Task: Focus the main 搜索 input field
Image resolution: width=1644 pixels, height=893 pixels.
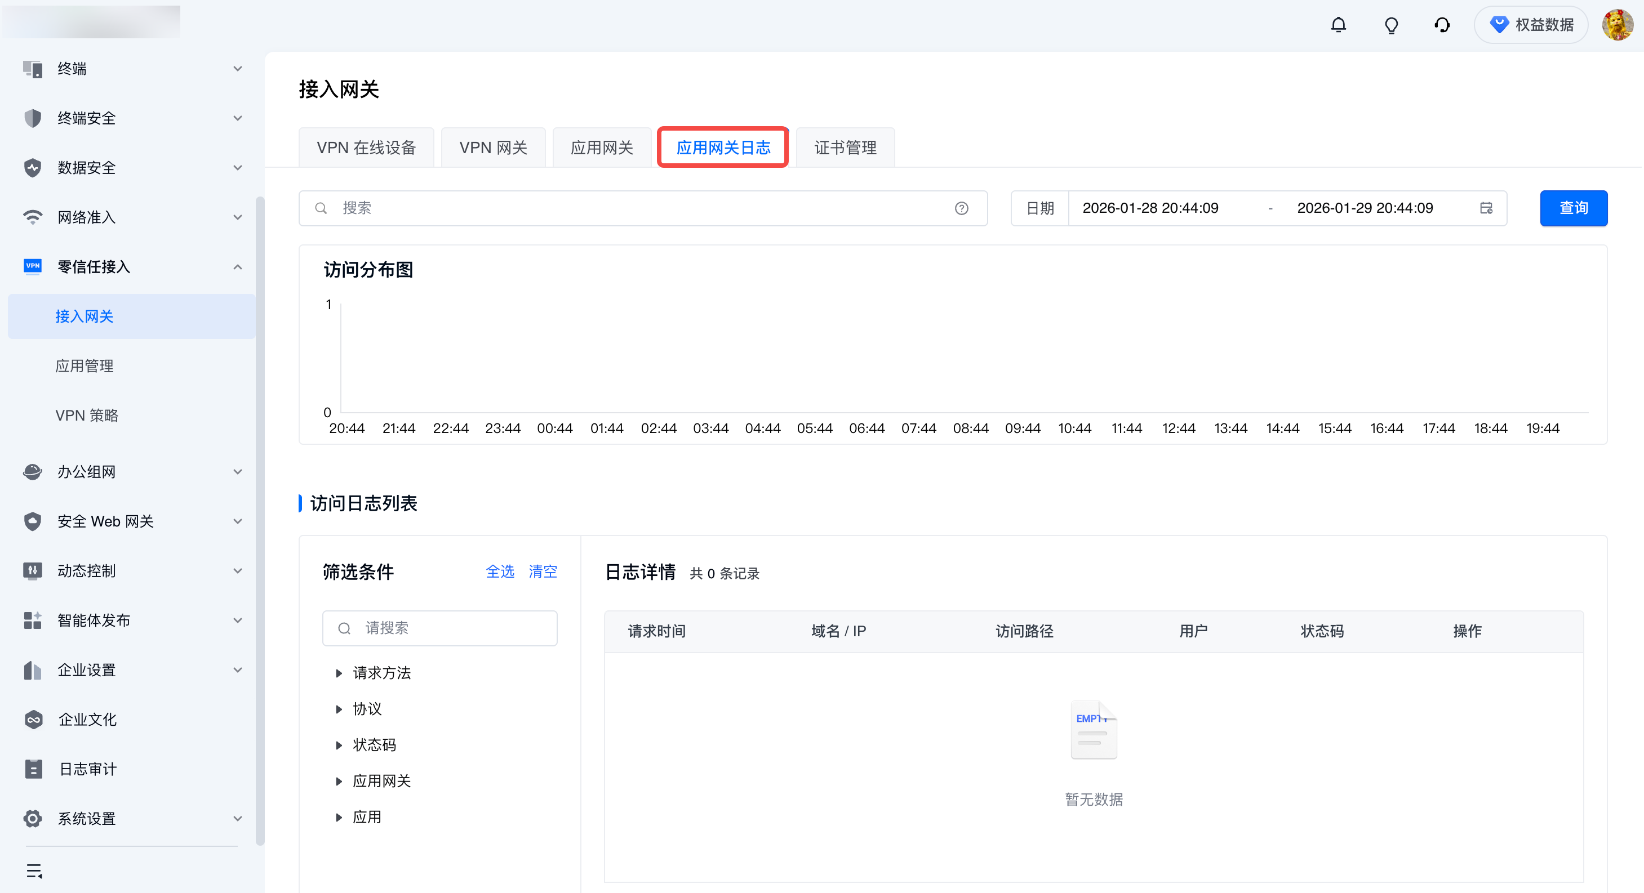Action: pyautogui.click(x=643, y=208)
